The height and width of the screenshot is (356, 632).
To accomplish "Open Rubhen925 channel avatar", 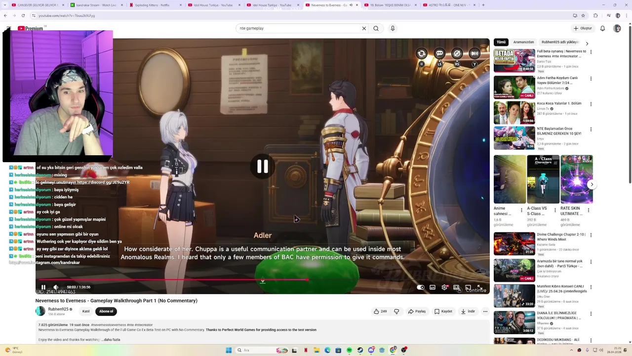I will 40,311.
